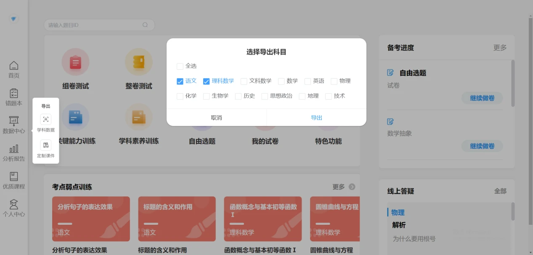Open 整卷测试 yellow icon
This screenshot has height=255, width=533.
pos(138,62)
